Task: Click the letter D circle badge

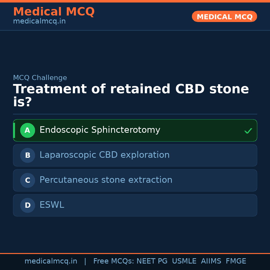Action: [27, 205]
